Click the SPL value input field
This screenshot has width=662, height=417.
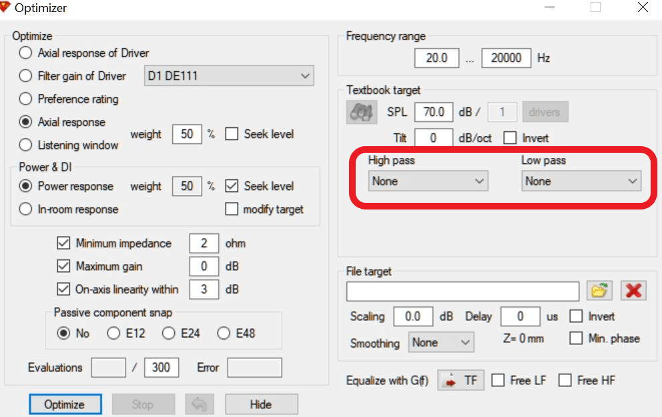(x=434, y=112)
